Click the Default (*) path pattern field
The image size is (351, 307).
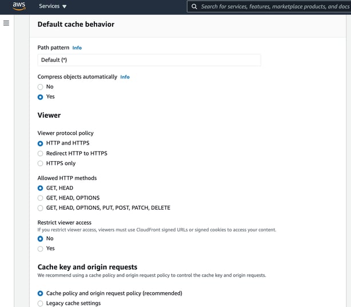point(149,60)
